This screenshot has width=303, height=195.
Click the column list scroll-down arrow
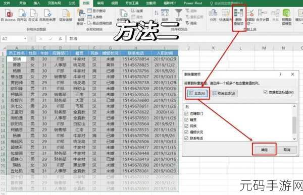(x=294, y=139)
